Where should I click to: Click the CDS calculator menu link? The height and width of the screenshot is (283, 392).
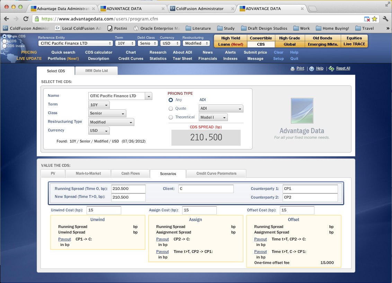[98, 53]
